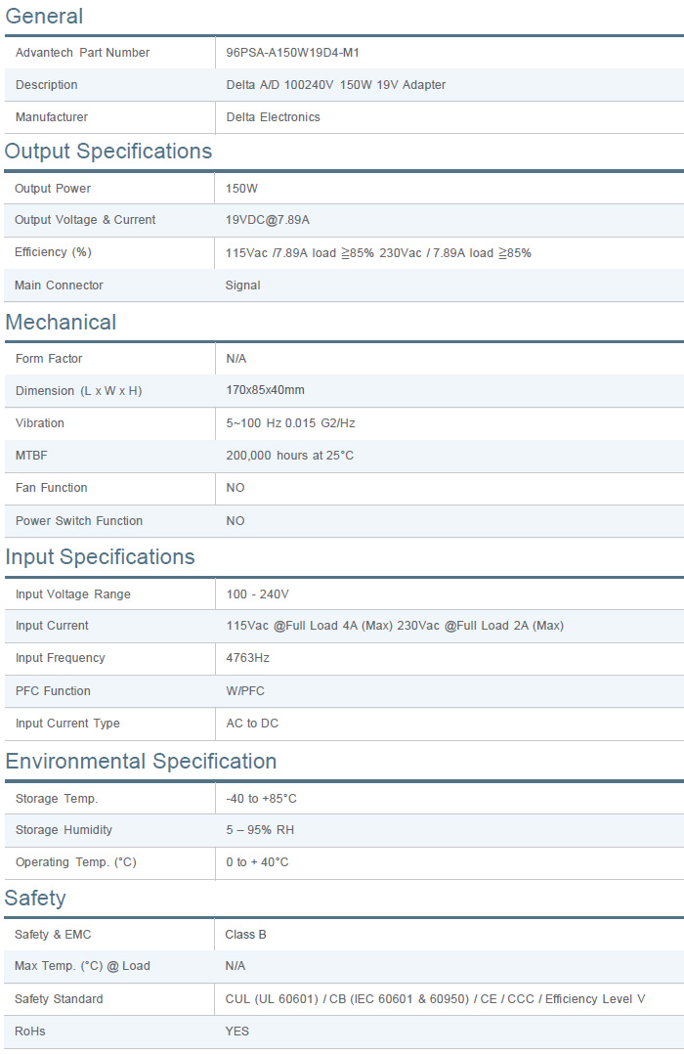
Task: Click the Safety Standard certifications text
Action: pos(435,999)
